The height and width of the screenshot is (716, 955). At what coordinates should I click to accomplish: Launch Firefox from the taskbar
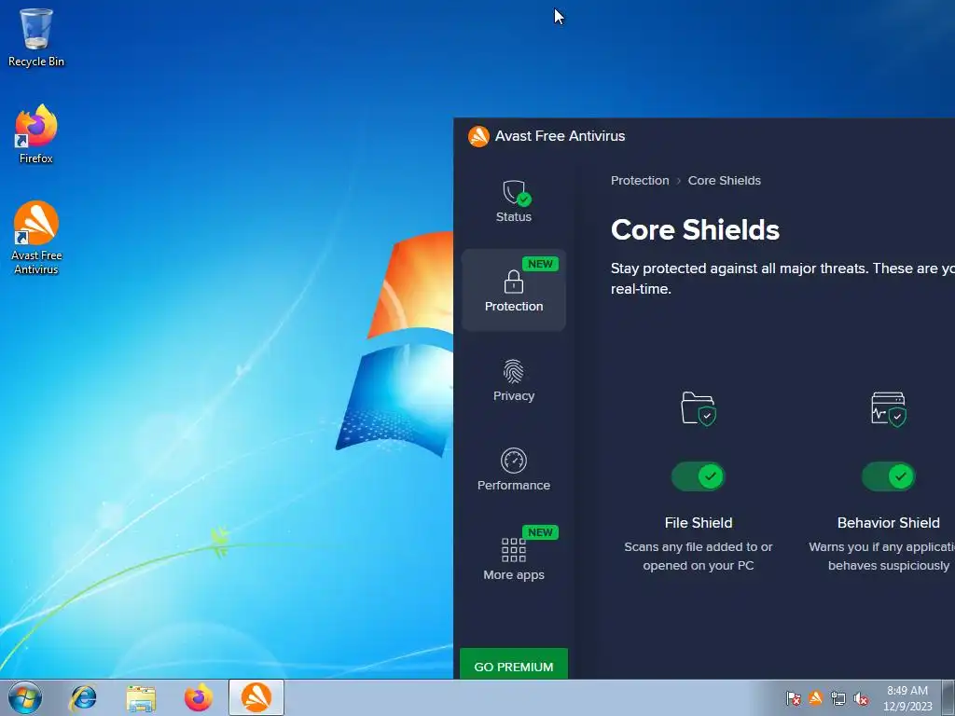pos(199,697)
